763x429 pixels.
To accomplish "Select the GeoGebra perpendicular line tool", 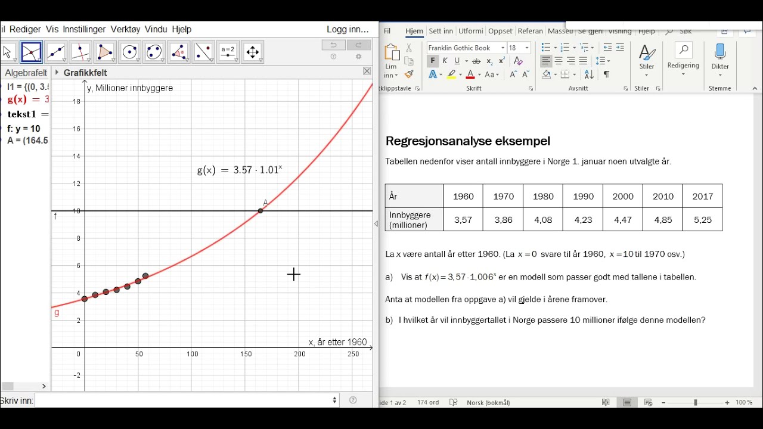I will 80,52.
